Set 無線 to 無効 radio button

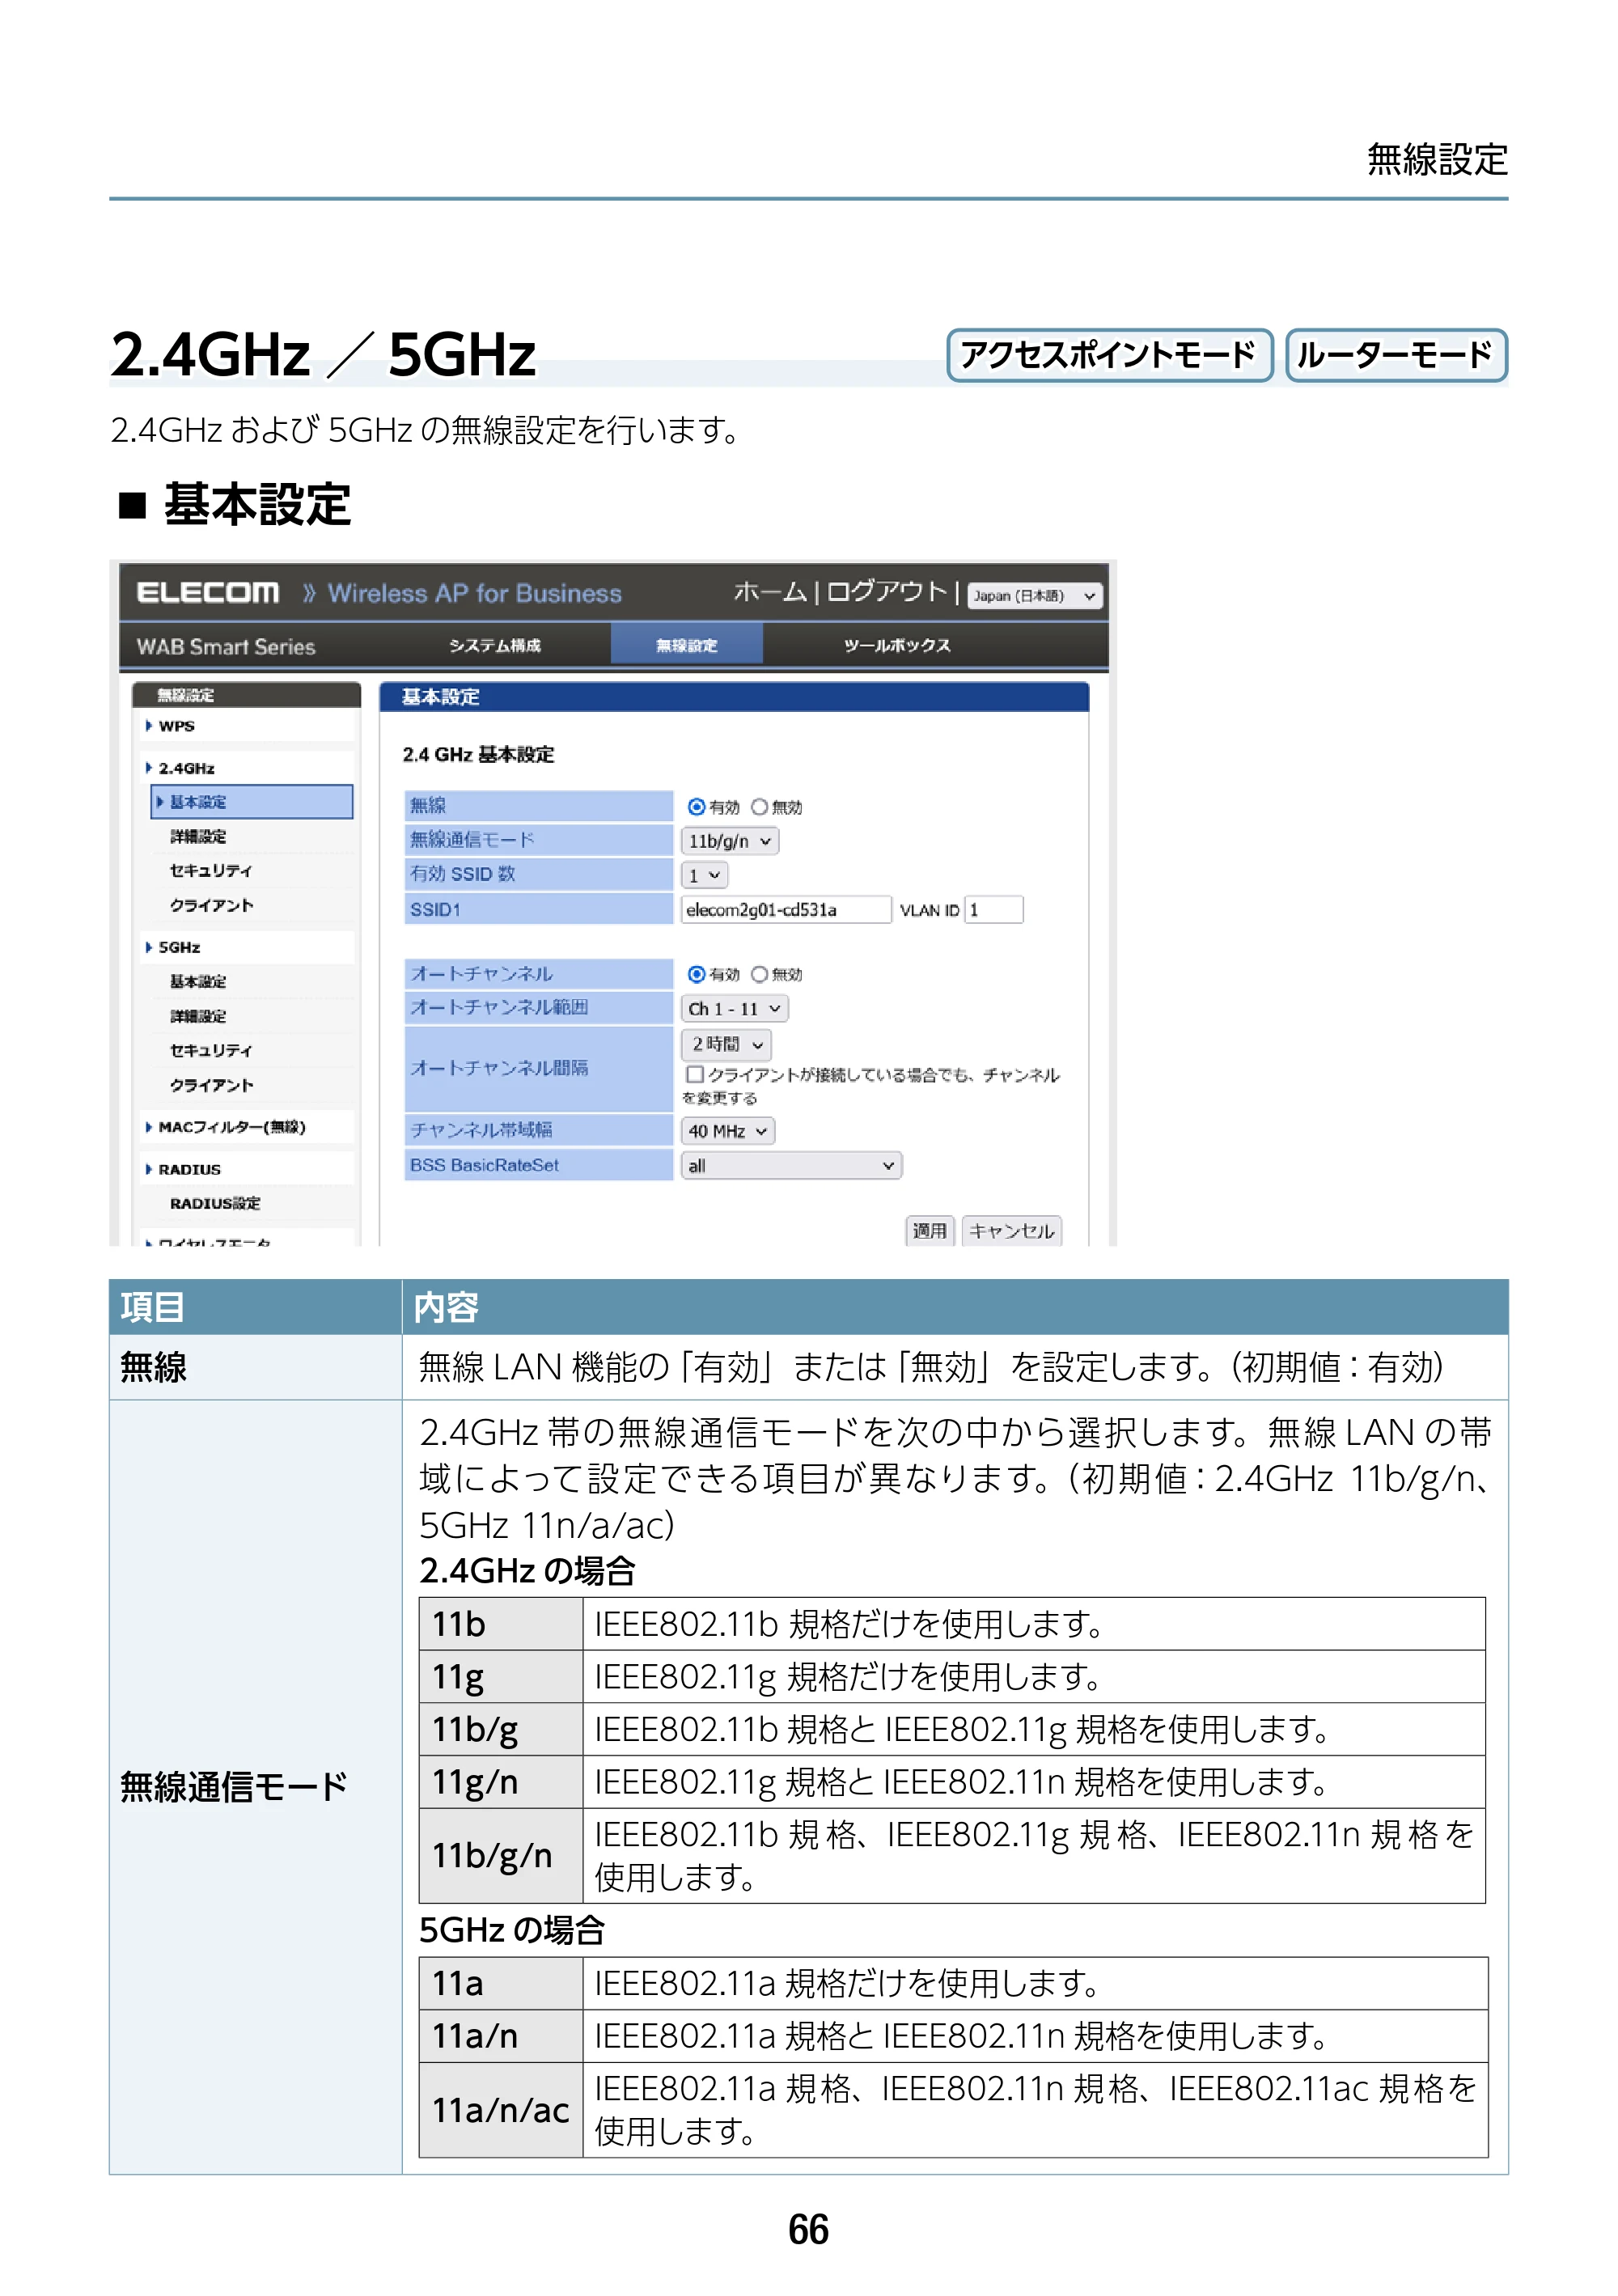[759, 807]
